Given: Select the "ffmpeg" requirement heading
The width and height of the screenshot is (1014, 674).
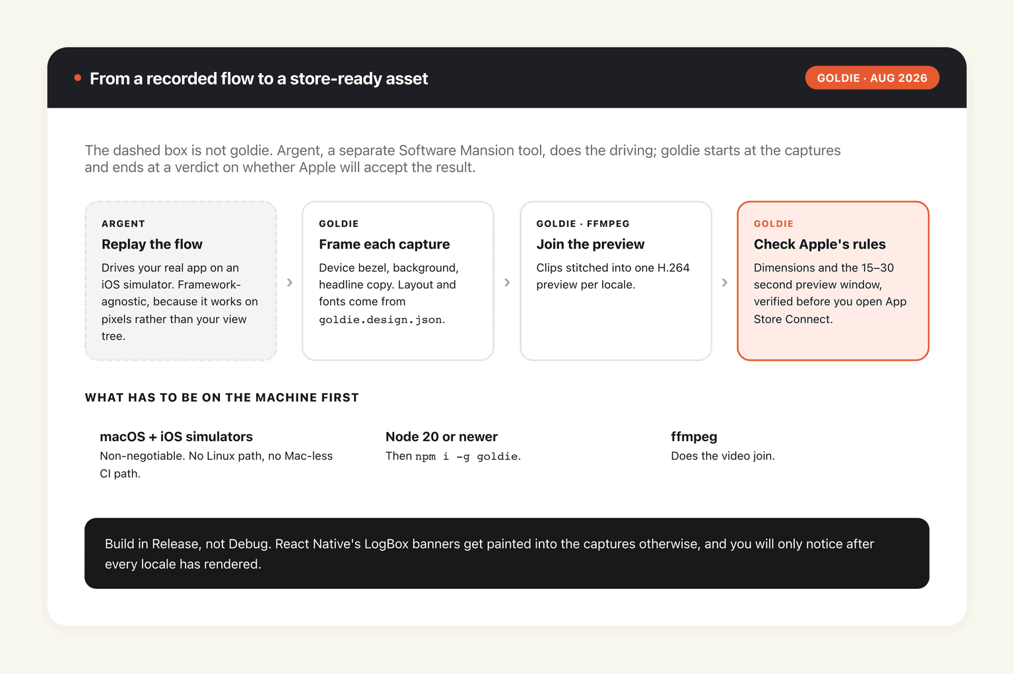Looking at the screenshot, I should 694,437.
